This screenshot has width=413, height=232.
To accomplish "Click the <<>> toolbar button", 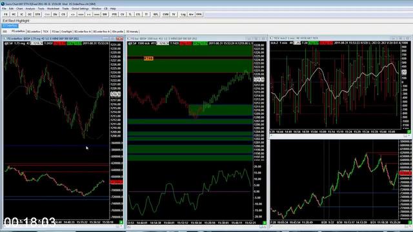I will [81, 14].
